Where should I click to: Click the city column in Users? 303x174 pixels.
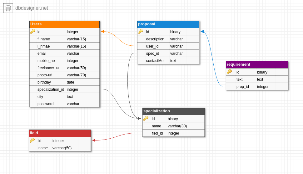tap(65, 96)
